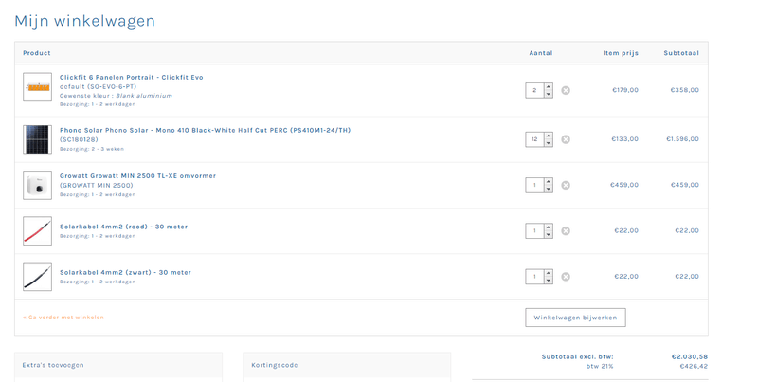Open Phono Solar panel product image
Image resolution: width=758 pixels, height=382 pixels.
tap(38, 139)
